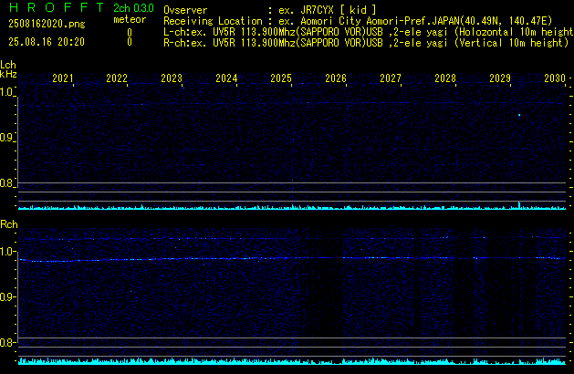The image size is (574, 374).
Task: Click the Lch channel label
Action: point(8,65)
